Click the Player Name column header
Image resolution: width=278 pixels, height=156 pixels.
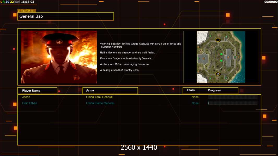pos(37,91)
